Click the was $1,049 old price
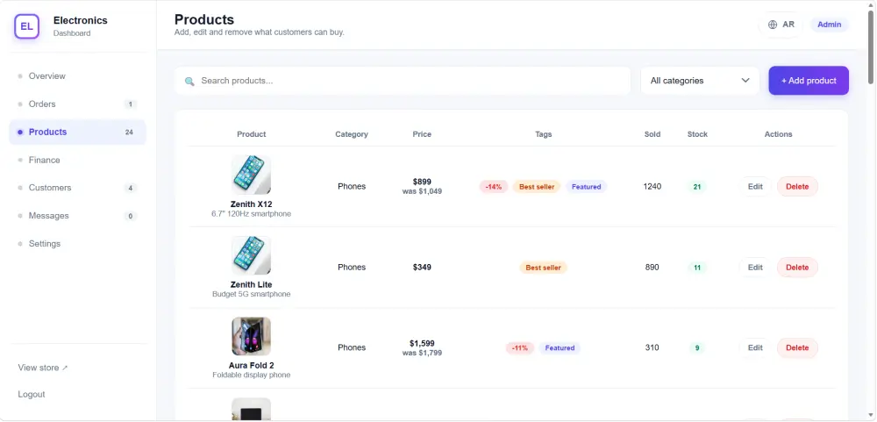The image size is (877, 422). [x=422, y=191]
